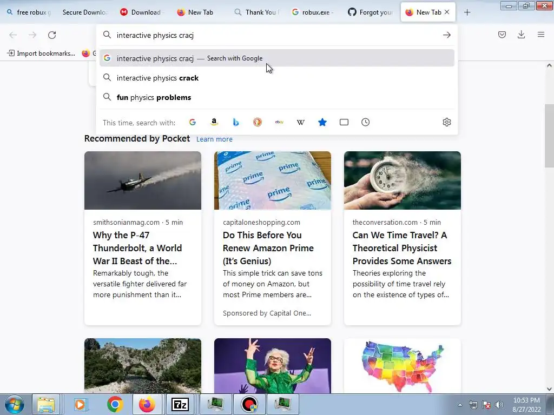Click the network icon in system tray
The height and width of the screenshot is (415, 554).
click(x=473, y=405)
